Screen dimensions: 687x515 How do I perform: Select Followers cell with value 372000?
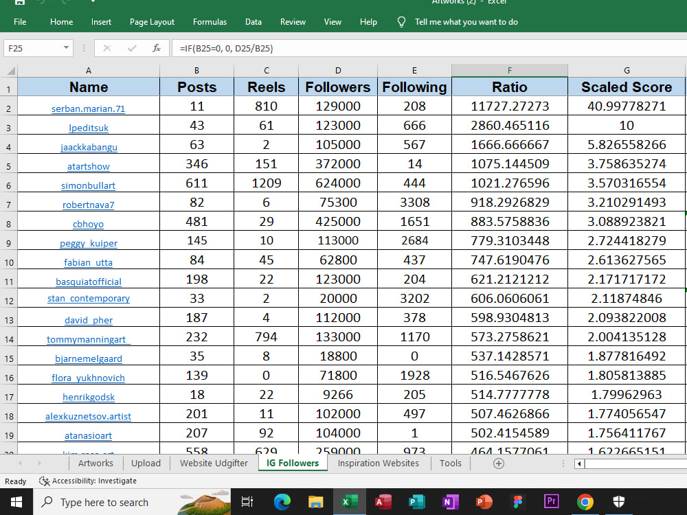[338, 164]
